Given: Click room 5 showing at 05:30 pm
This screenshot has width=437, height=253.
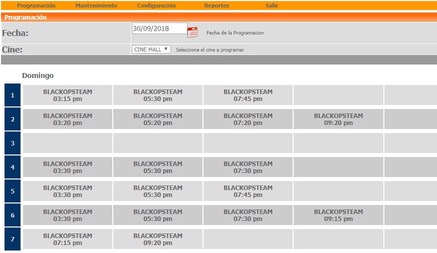Looking at the screenshot, I should click(158, 191).
